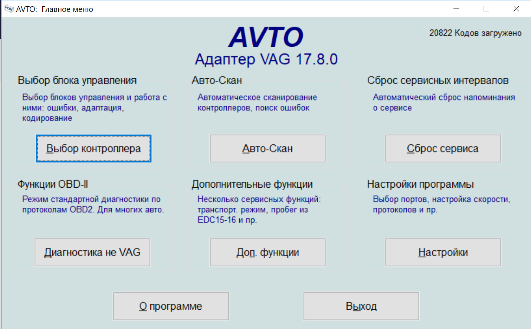Click the description 'Автоматический сброс напоминания о сервисе'
531x329 pixels.
pos(444,102)
